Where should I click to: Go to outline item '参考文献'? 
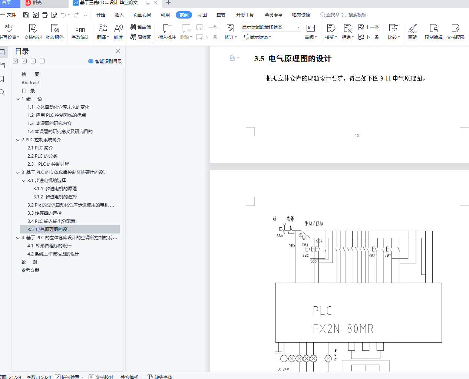30,270
